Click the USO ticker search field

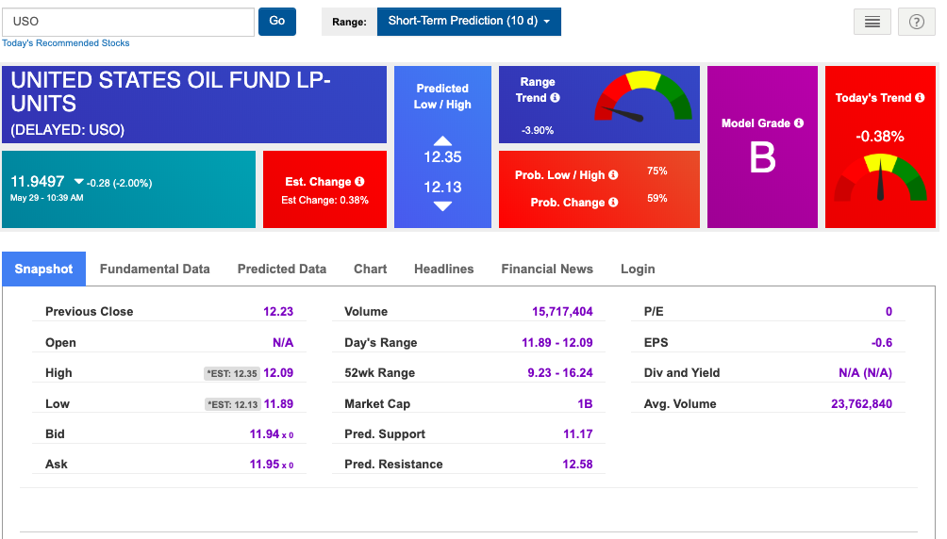128,22
